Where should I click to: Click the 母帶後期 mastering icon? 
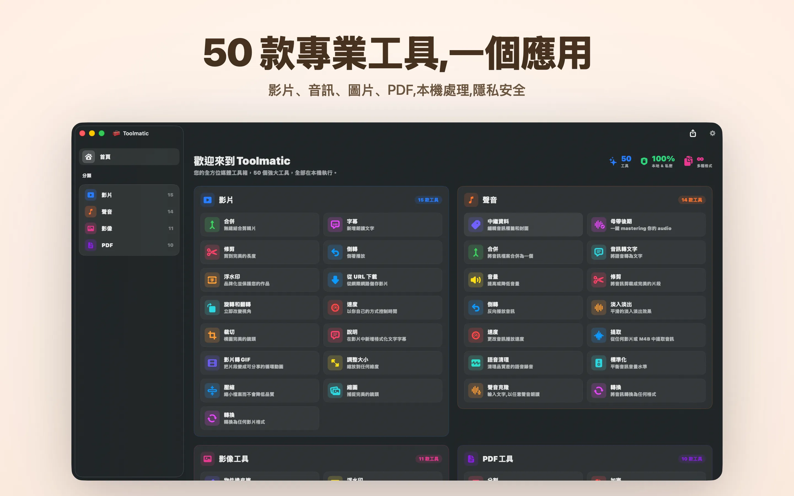(x=599, y=225)
